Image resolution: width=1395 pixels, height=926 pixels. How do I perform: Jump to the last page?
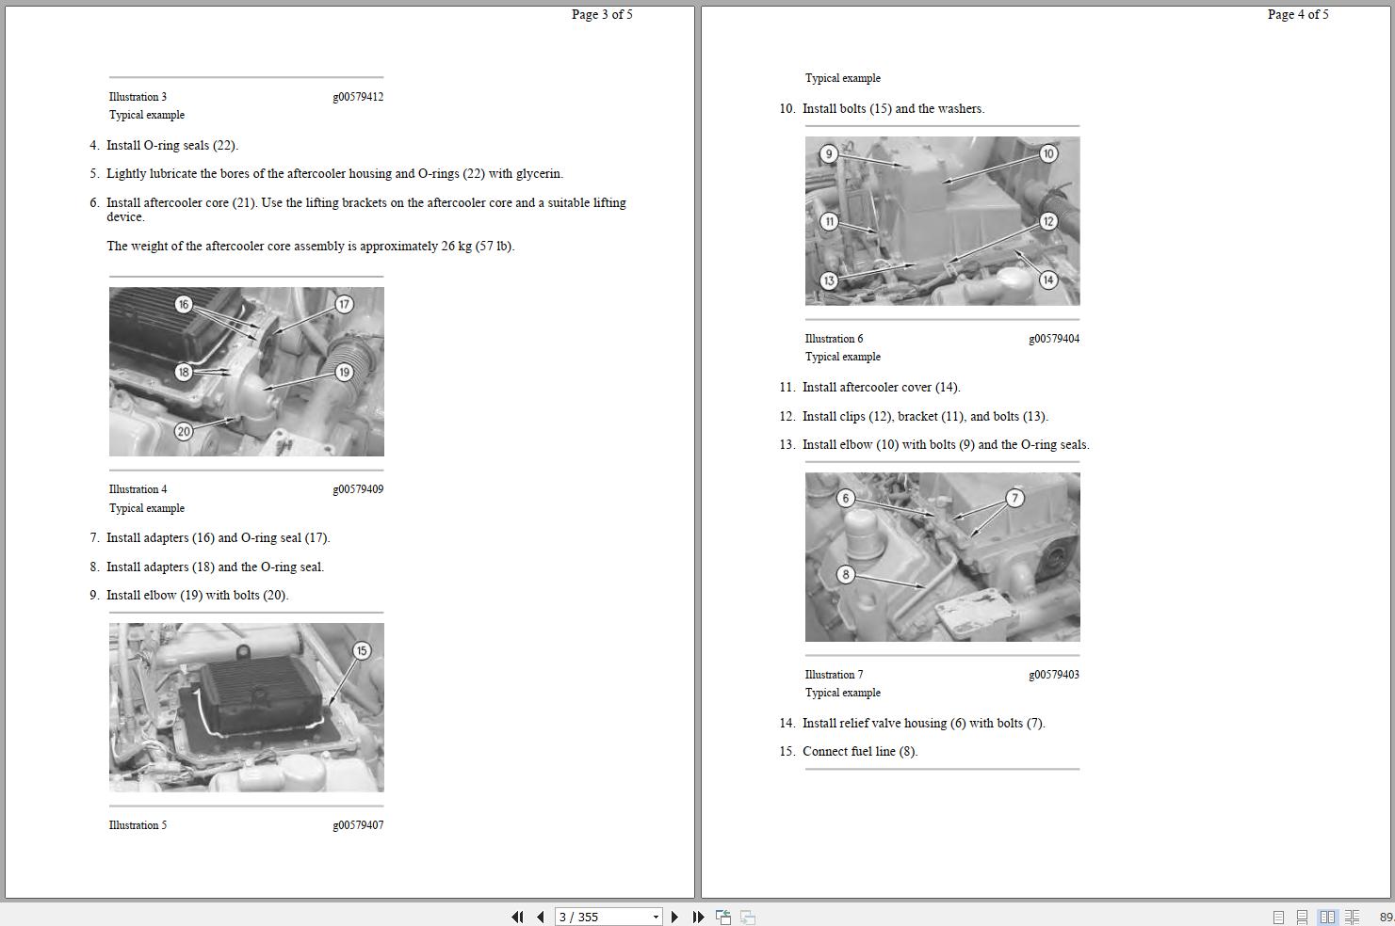(698, 917)
